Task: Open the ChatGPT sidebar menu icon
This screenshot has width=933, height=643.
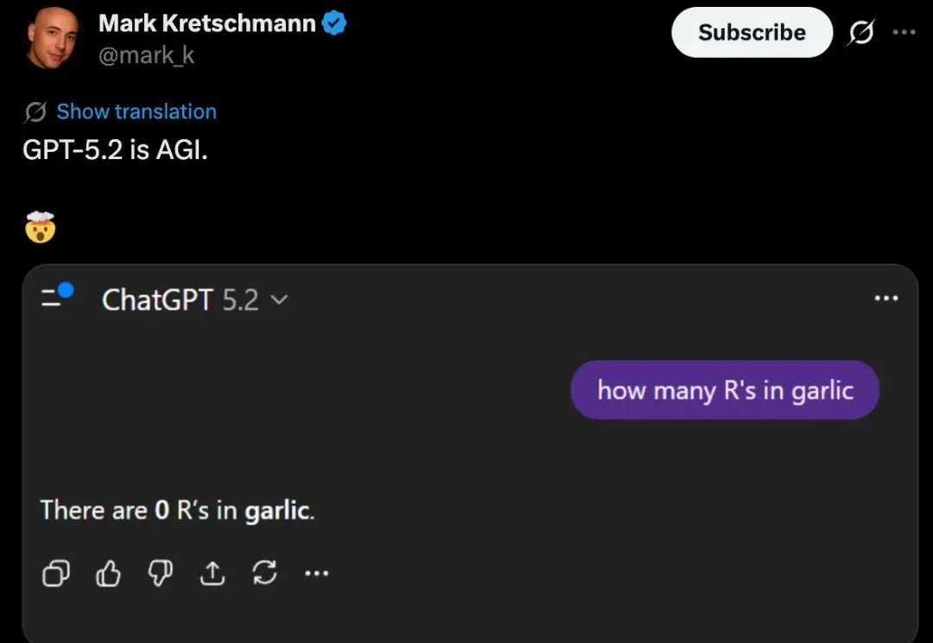Action: (56, 296)
